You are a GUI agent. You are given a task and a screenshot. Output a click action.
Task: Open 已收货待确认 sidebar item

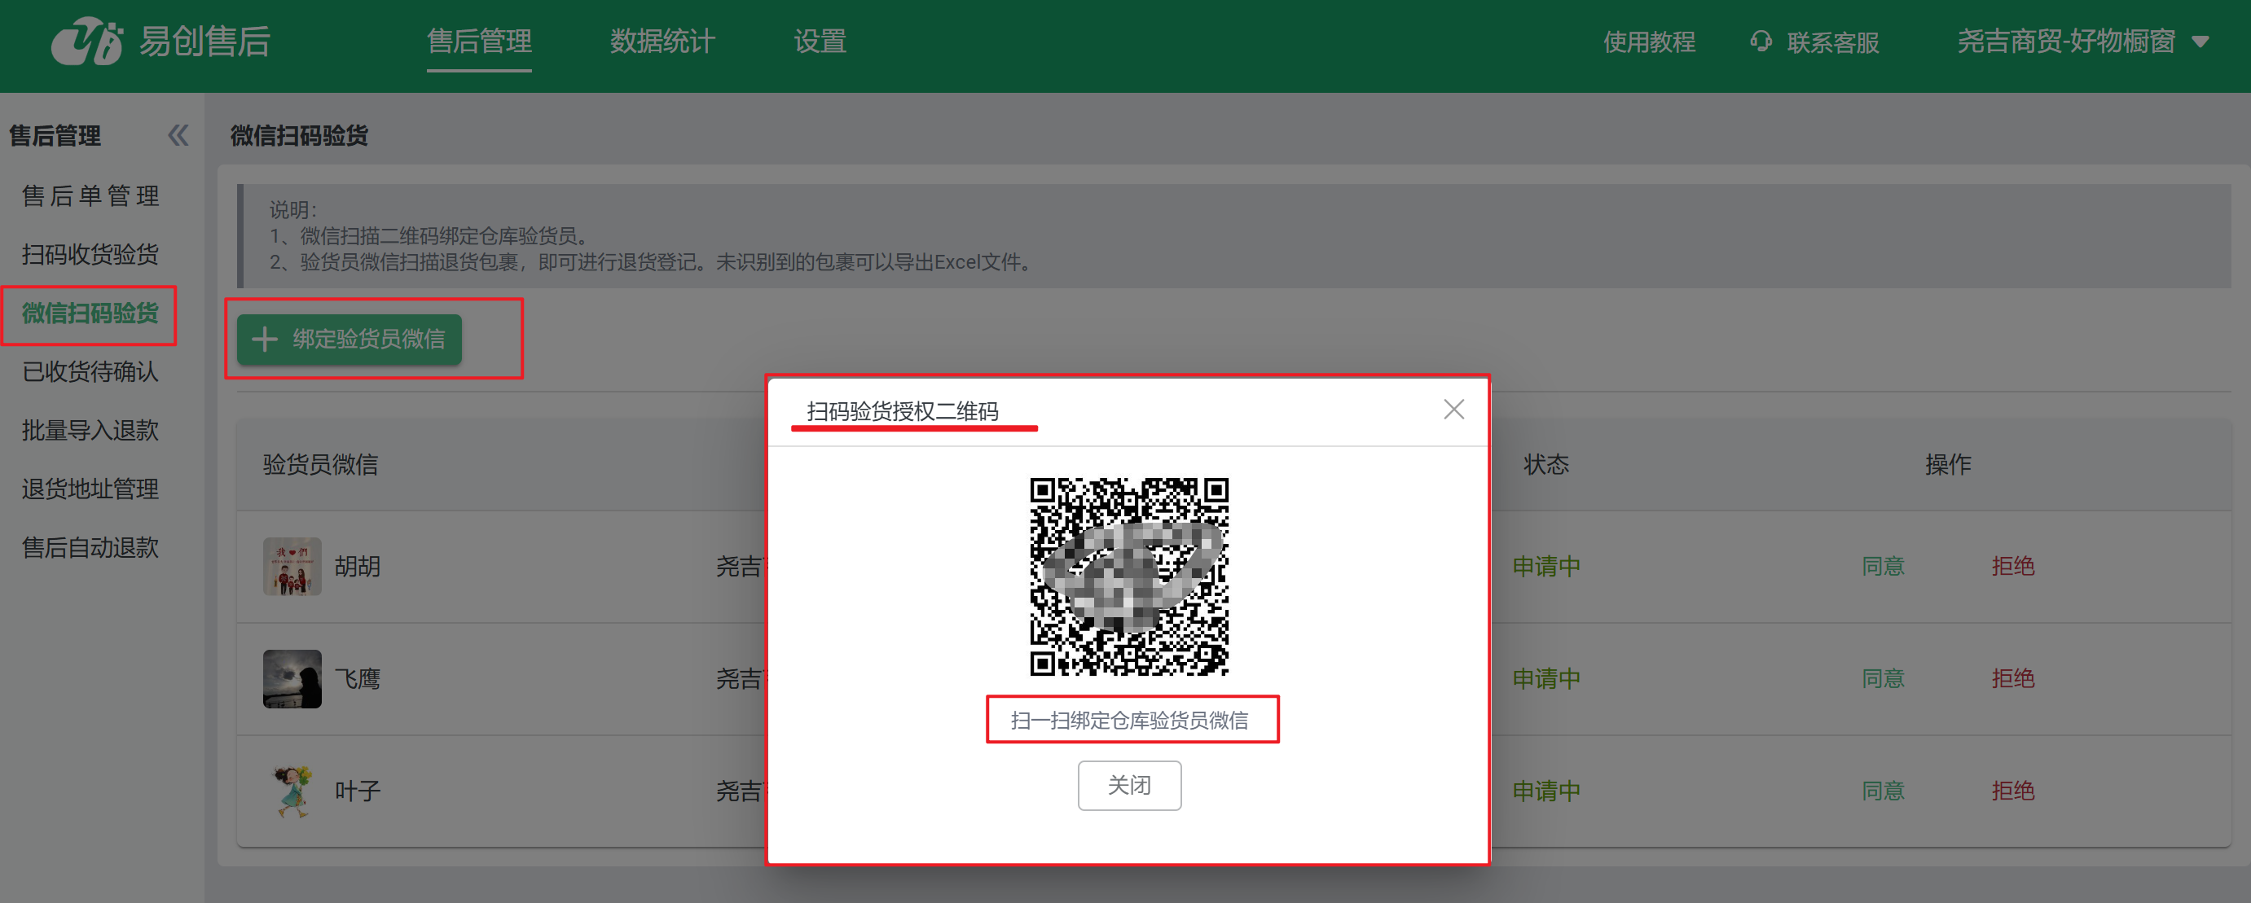point(90,371)
